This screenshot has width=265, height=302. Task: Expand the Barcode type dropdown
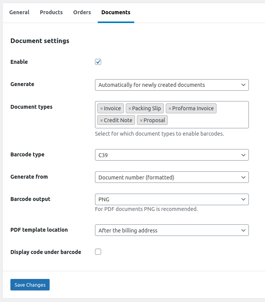click(172, 155)
